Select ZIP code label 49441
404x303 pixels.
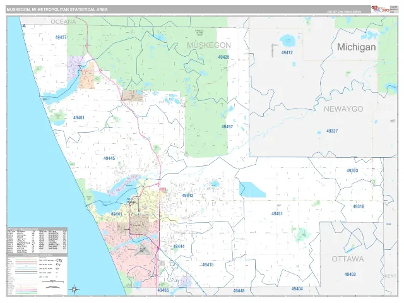click(116, 214)
